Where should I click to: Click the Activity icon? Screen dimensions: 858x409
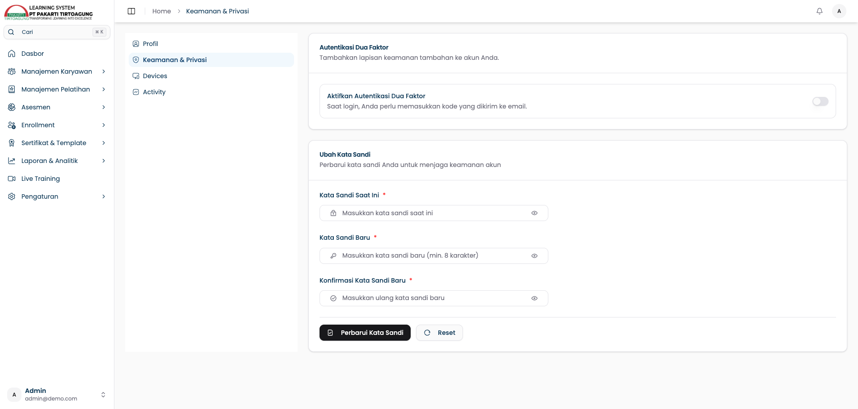136,92
